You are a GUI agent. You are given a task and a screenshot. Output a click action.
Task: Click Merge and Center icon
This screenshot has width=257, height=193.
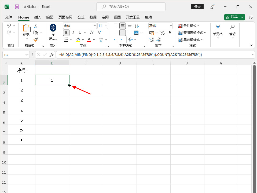(136, 33)
